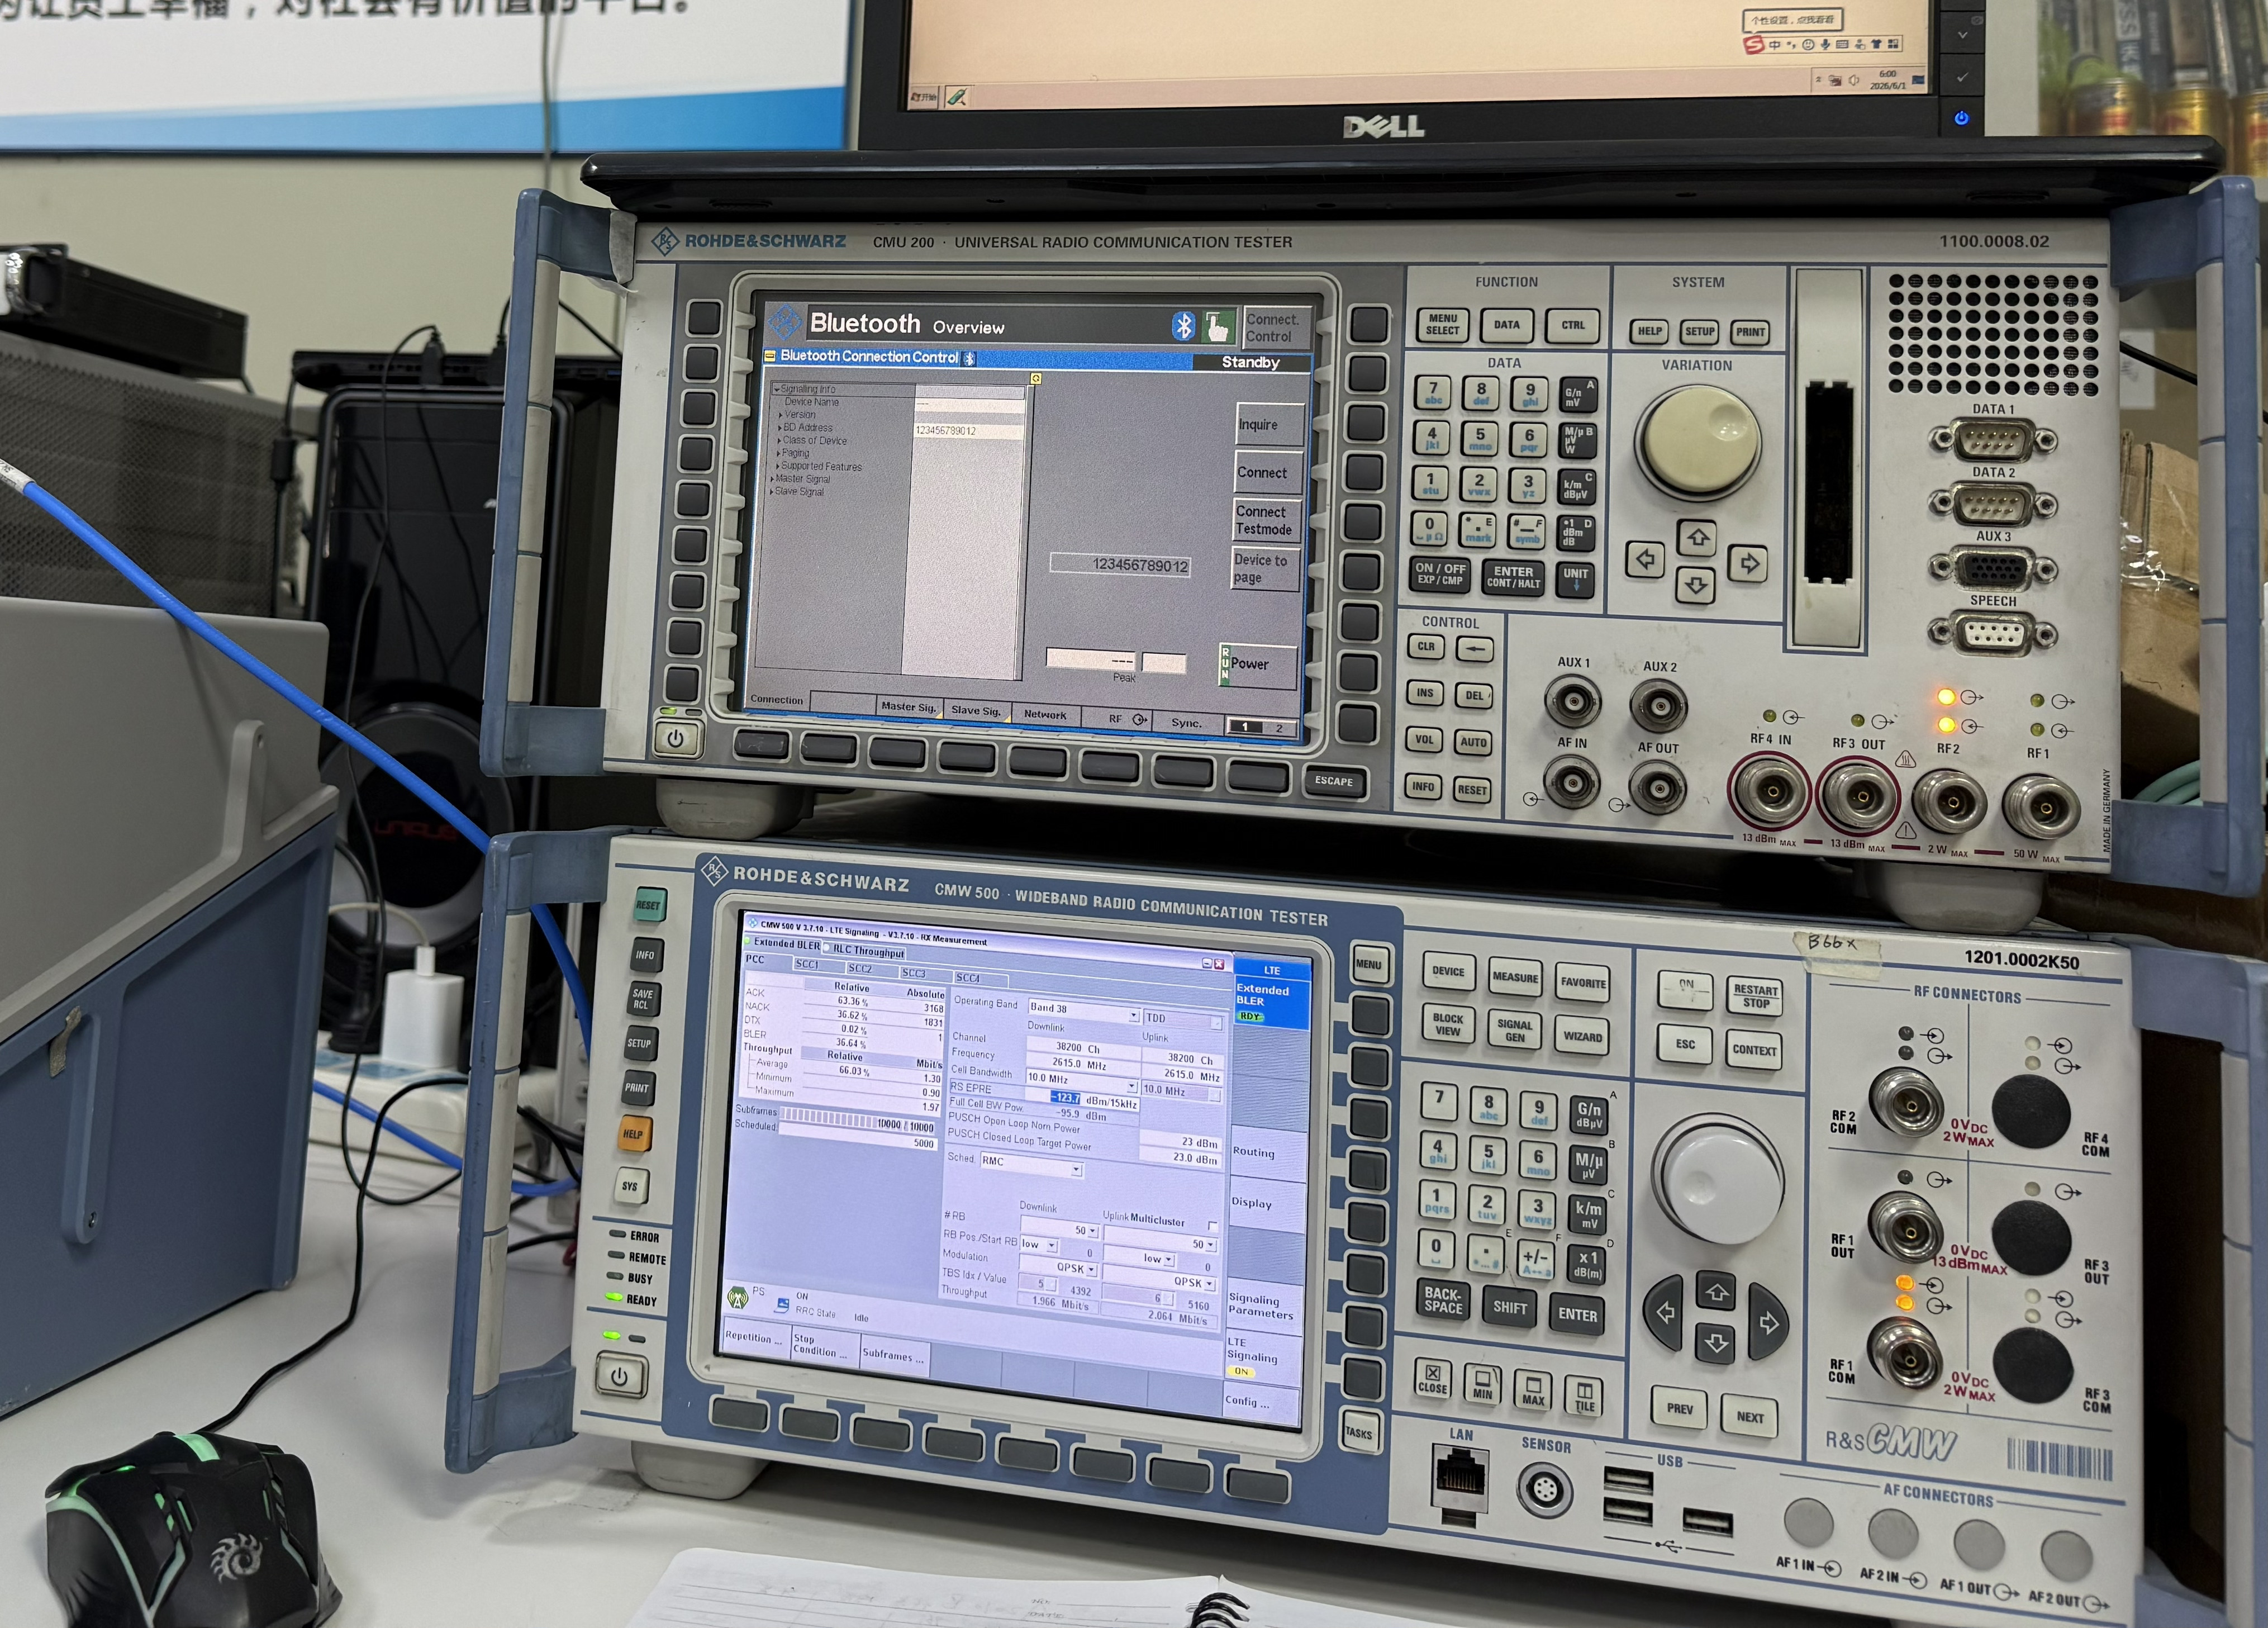This screenshot has height=1628, width=2268.
Task: Click the Bluetooth icon in the Overview header
Action: (x=1183, y=326)
